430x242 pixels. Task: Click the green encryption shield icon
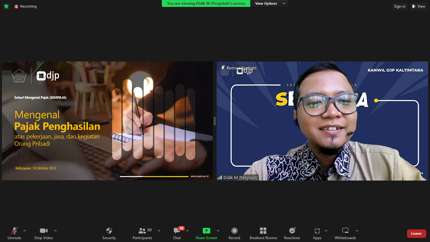[6, 6]
